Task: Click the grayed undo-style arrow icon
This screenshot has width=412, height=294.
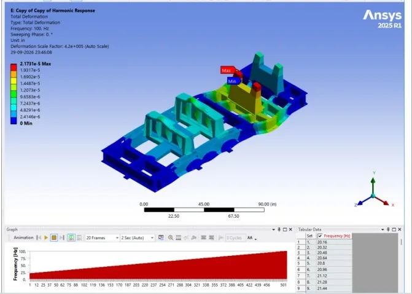Action: 186,237
